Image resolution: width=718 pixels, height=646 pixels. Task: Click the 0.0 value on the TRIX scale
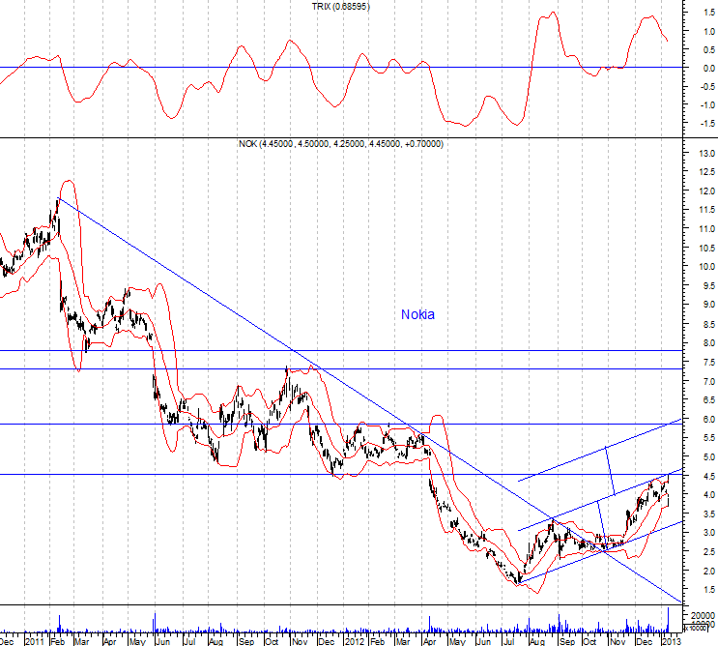(x=709, y=69)
